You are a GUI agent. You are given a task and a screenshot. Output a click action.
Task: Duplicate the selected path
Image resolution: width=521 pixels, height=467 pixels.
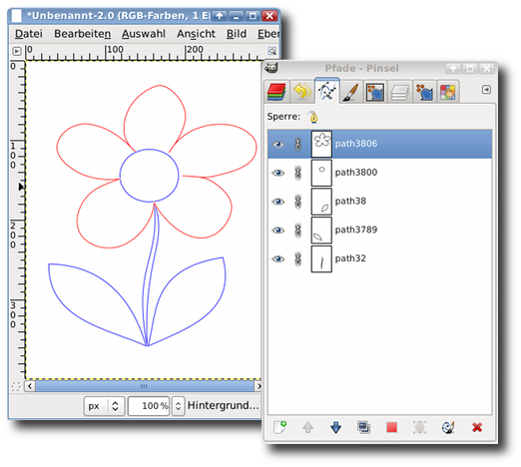click(363, 427)
